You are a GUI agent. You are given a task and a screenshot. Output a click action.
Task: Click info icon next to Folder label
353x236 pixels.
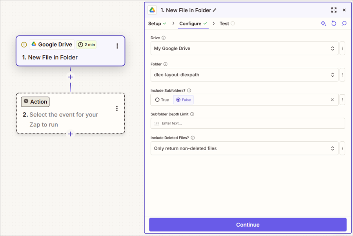tap(166, 64)
